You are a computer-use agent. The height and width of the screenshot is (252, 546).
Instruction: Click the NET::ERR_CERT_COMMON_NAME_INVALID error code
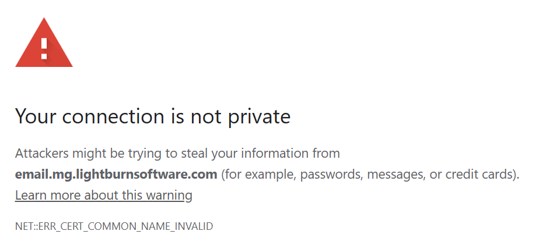pyautogui.click(x=114, y=226)
